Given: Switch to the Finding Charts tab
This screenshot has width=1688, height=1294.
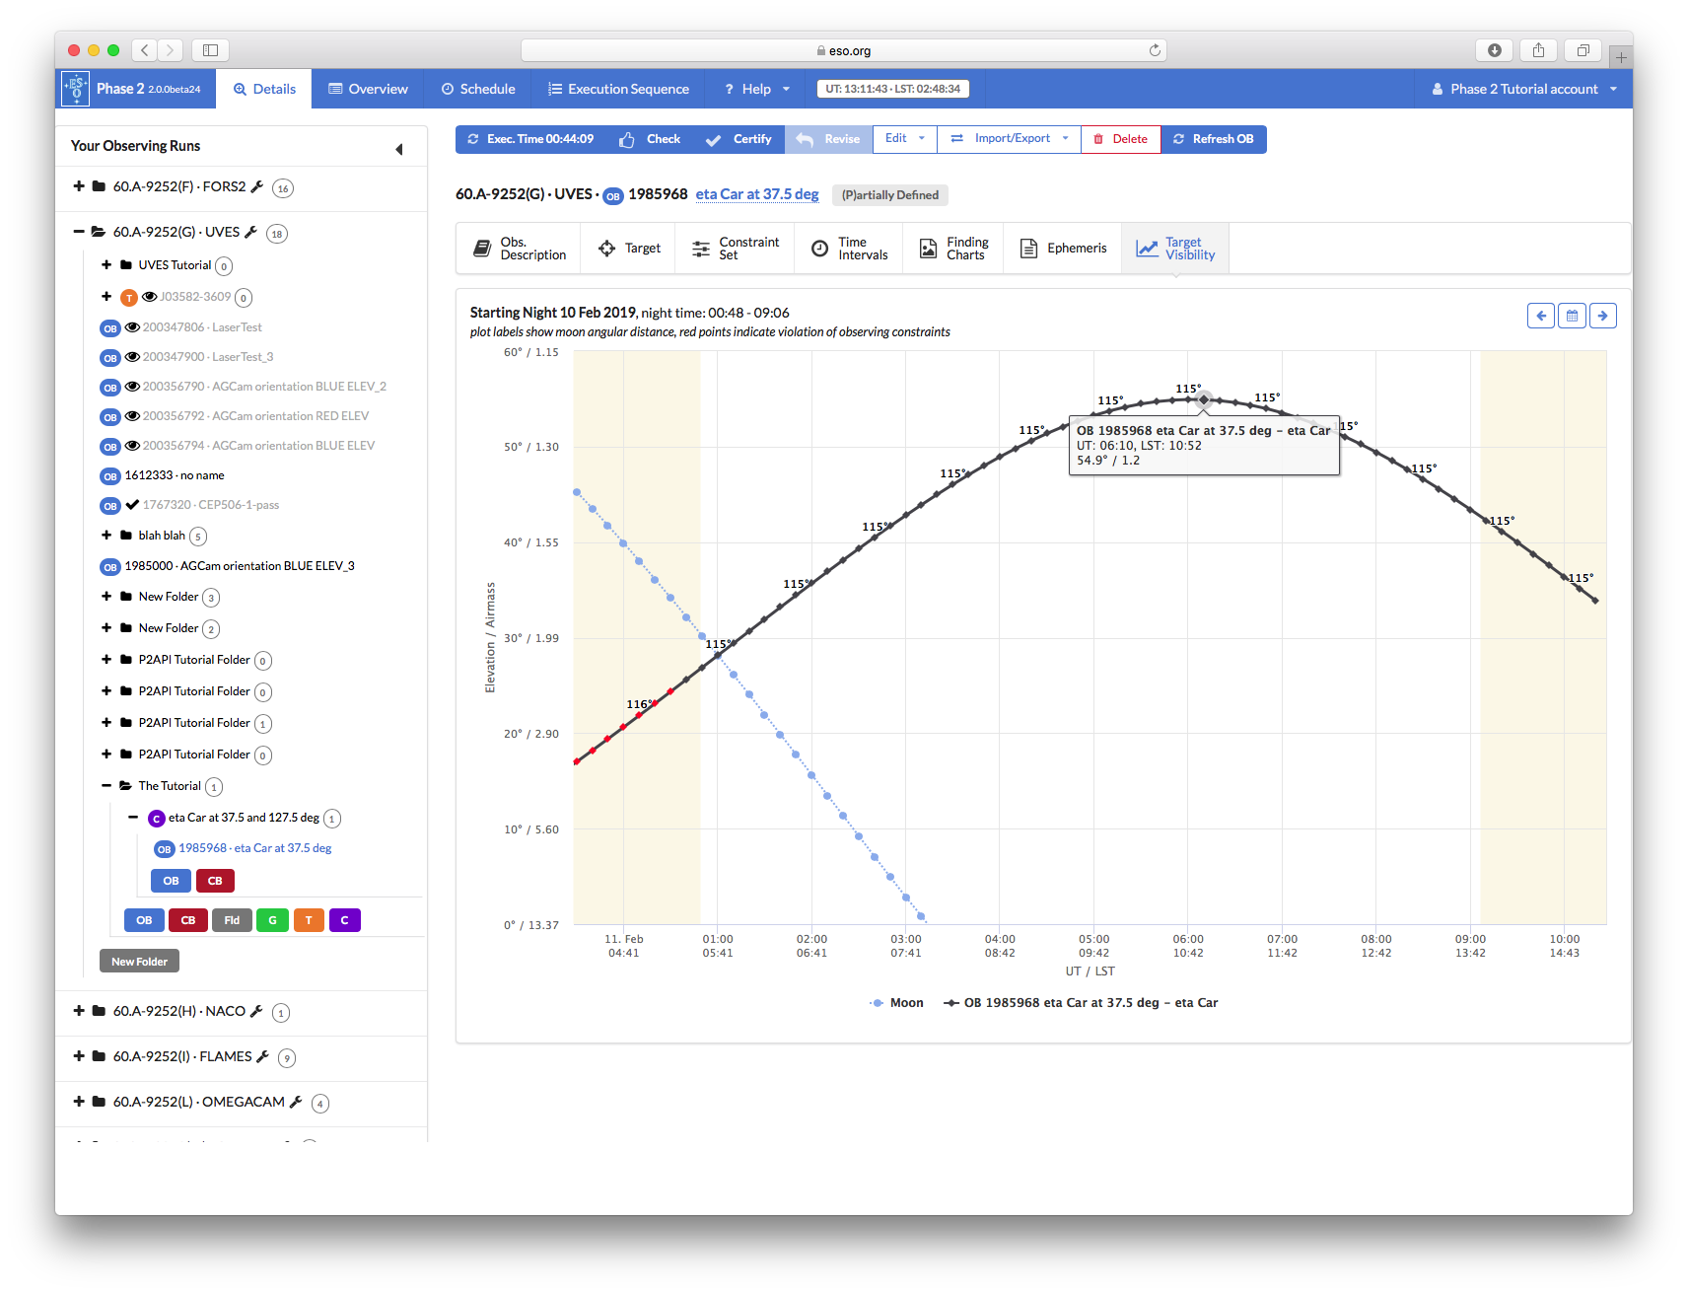Looking at the screenshot, I should (953, 249).
